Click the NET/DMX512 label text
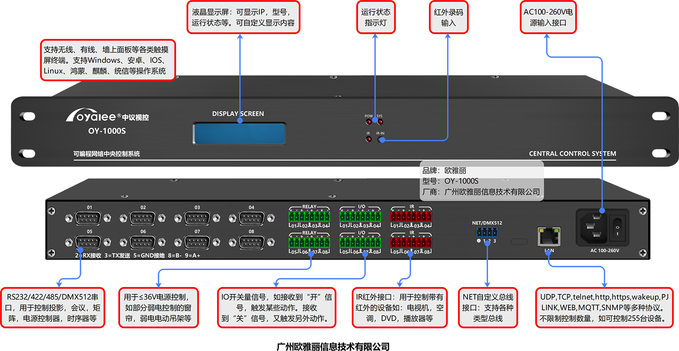The height and width of the screenshot is (351, 679). pyautogui.click(x=487, y=223)
